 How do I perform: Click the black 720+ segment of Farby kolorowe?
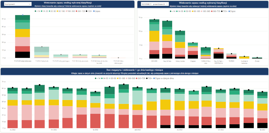23,55
